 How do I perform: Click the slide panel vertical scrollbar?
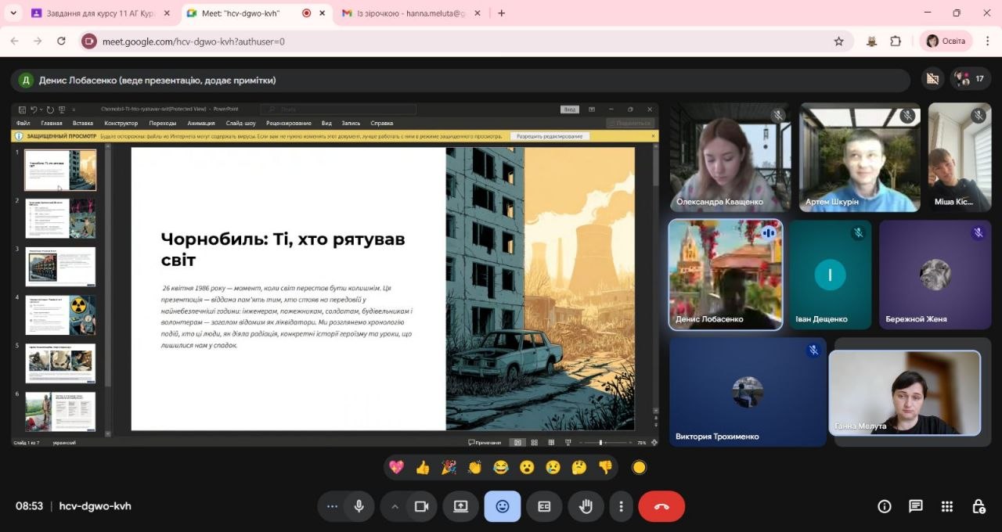(x=107, y=289)
